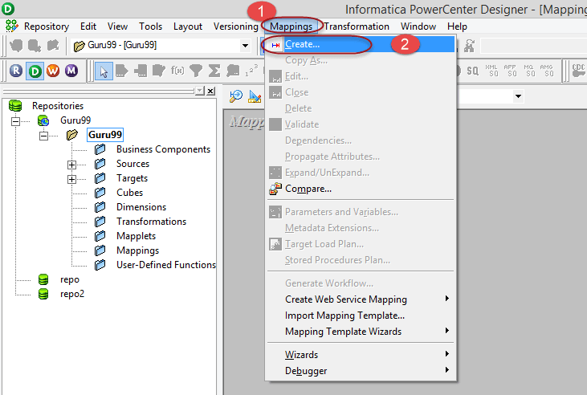Choose Create... from Mappings menu

coord(361,44)
